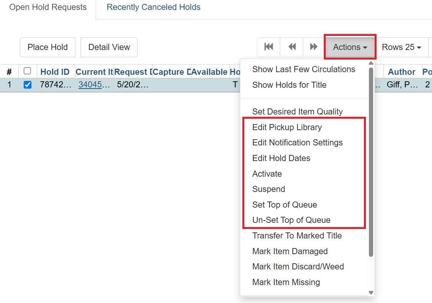Toggle the select-all checkbox in header
Screen dimensions: 432x303
28,71
